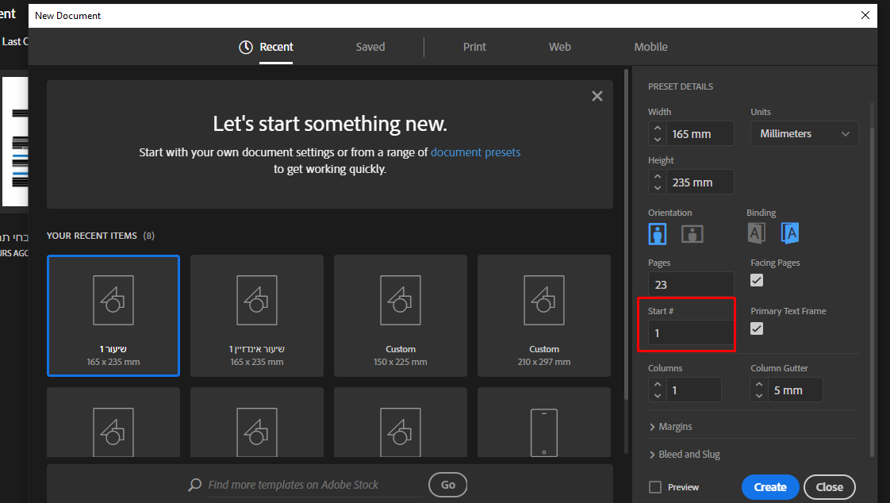
Task: Click the search magnifier icon for Adobe Stock
Action: [194, 485]
